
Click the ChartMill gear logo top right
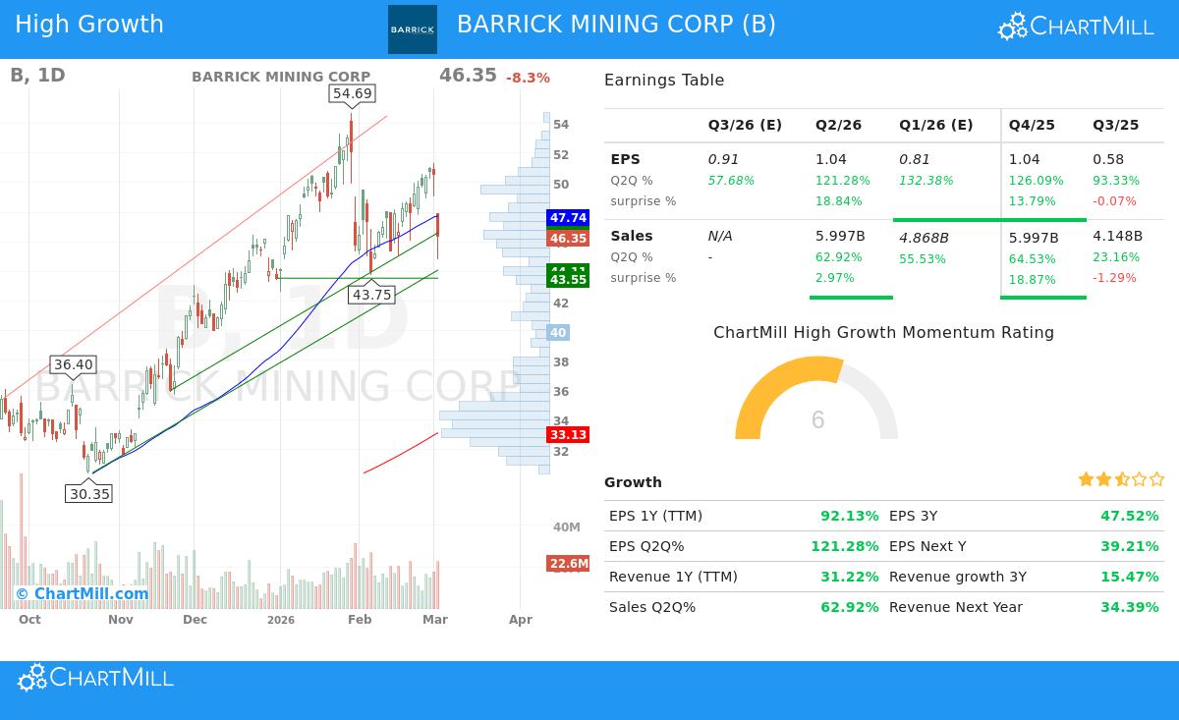tap(1014, 26)
